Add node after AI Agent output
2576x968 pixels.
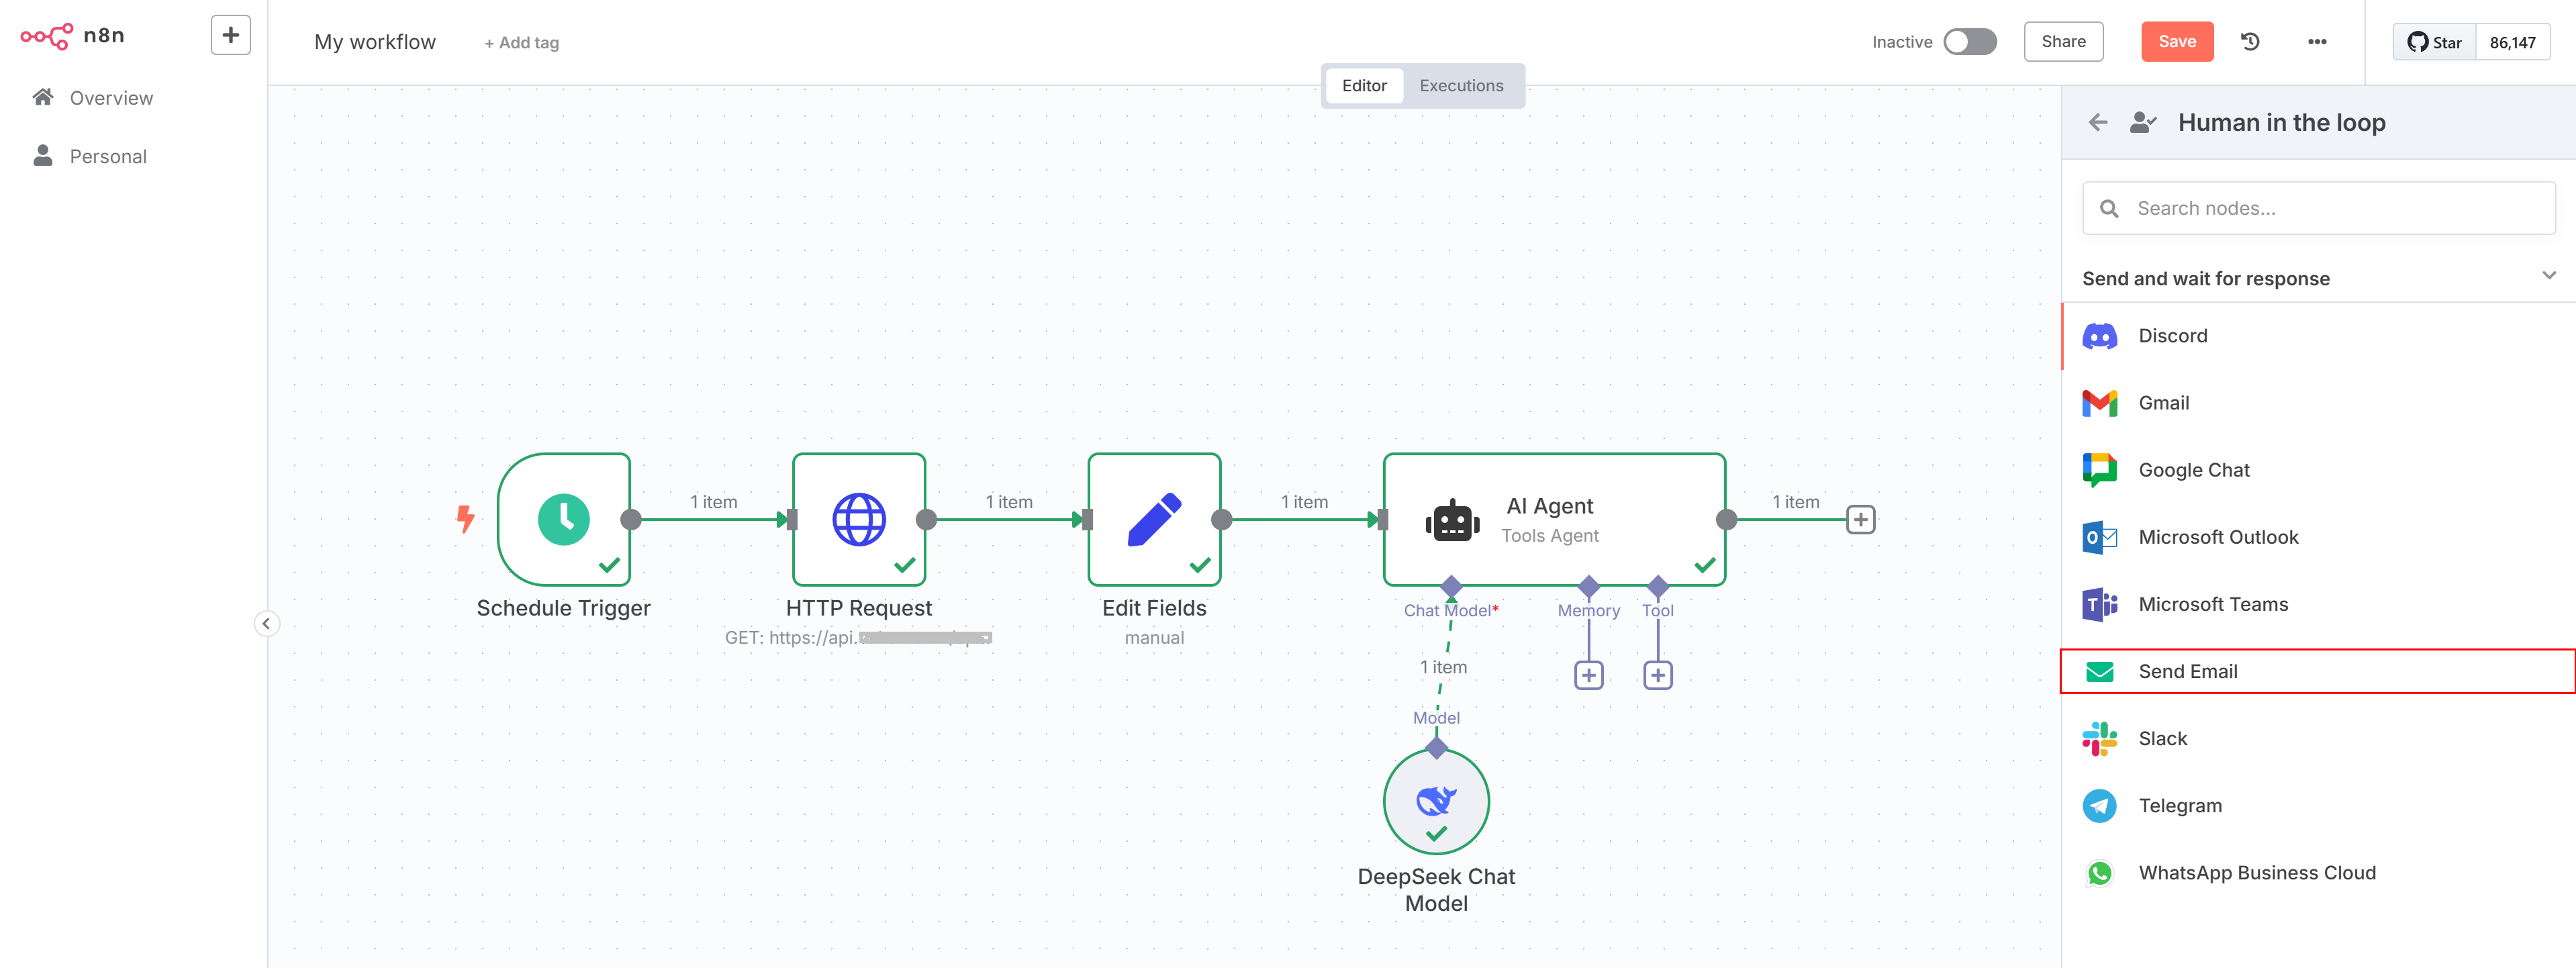[x=1859, y=520]
